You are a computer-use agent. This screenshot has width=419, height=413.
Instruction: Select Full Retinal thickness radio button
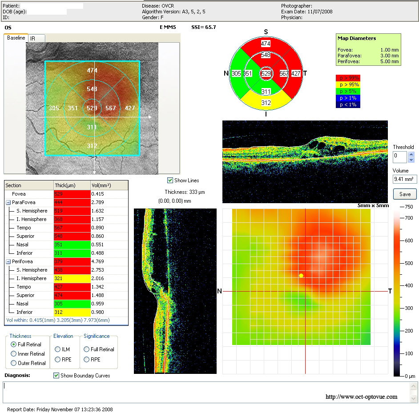pos(13,345)
